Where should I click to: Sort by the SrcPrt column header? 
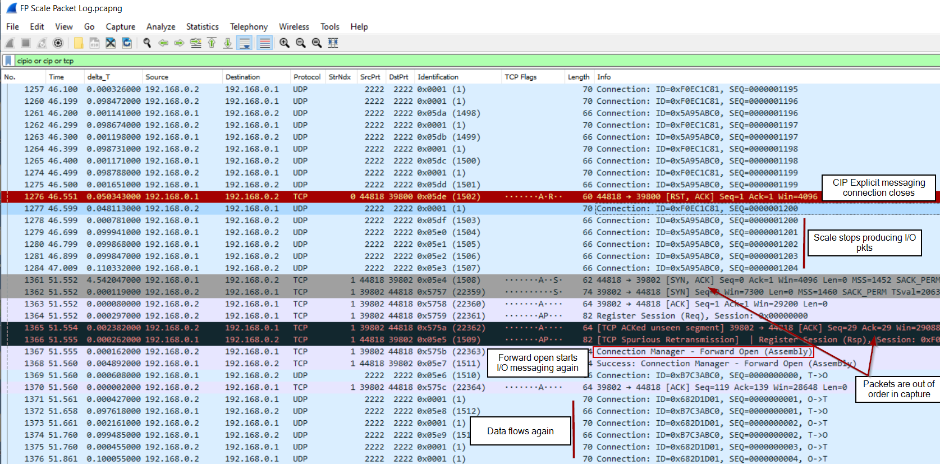371,77
